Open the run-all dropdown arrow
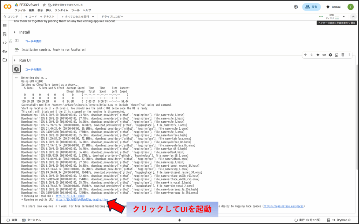This screenshot has width=359, height=224. [x=93, y=17]
